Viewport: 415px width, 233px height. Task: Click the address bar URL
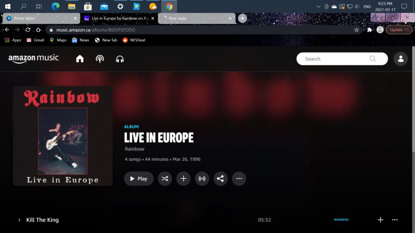click(96, 30)
